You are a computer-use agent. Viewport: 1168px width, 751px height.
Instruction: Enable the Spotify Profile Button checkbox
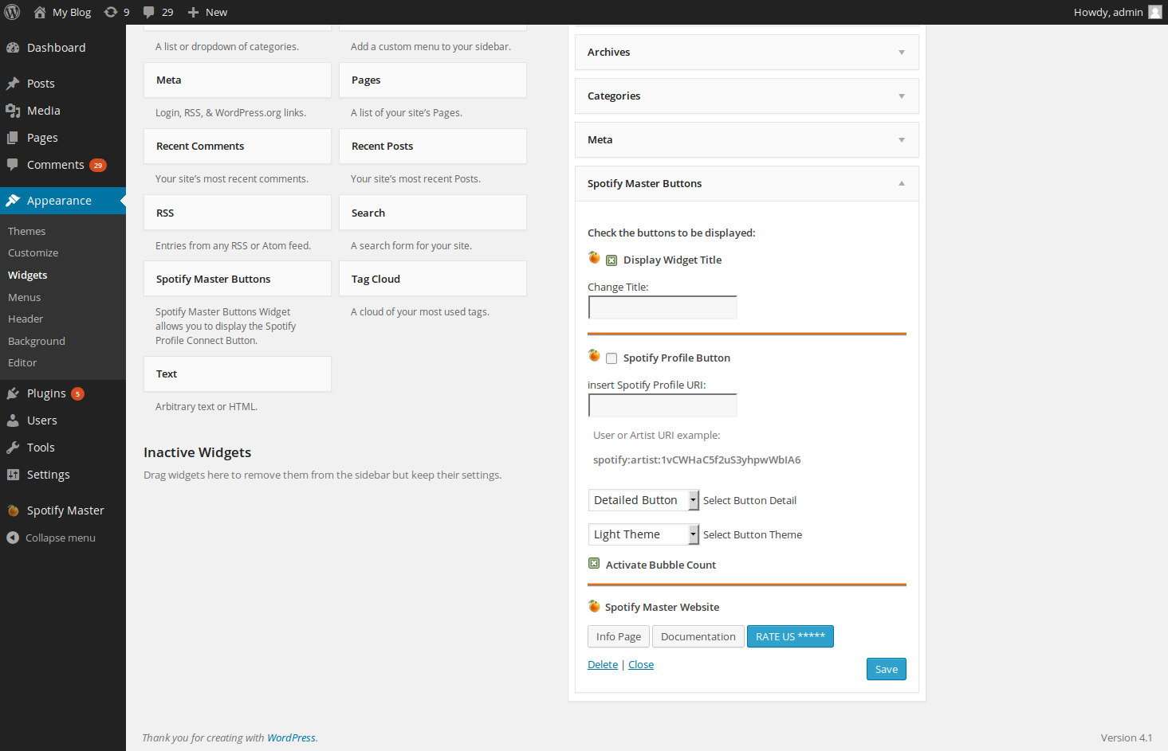point(612,358)
